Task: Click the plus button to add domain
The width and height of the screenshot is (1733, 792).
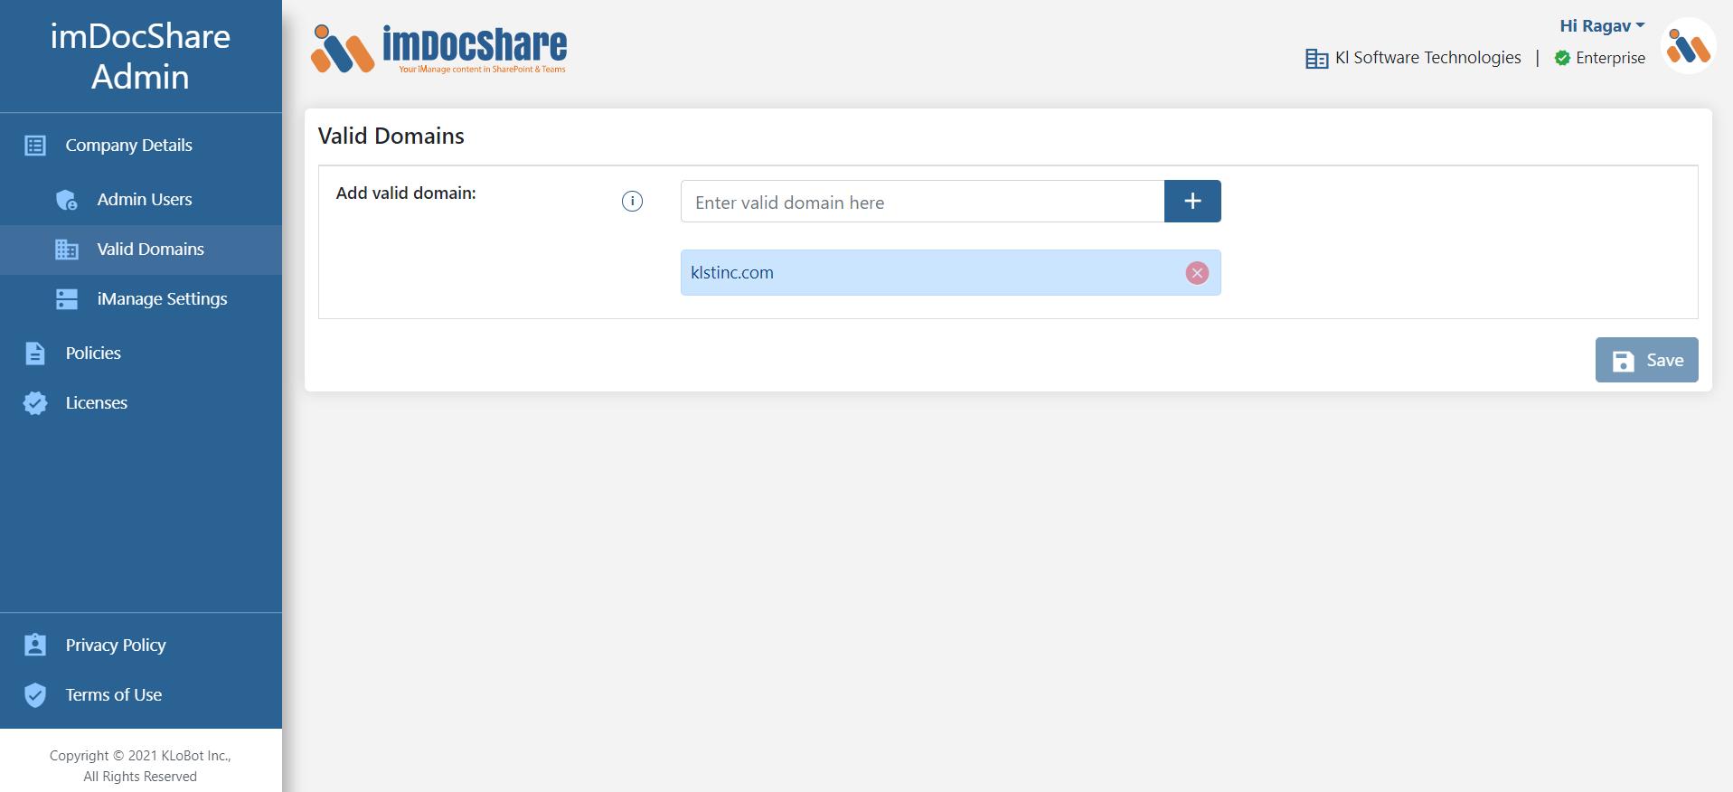Action: 1192,201
